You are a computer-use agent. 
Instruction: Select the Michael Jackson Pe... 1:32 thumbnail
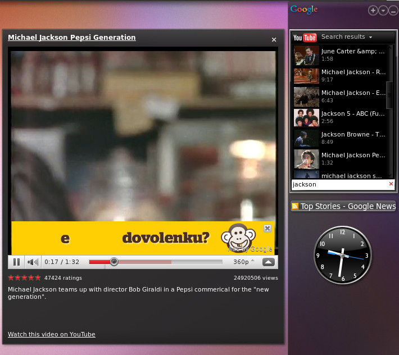(306, 159)
